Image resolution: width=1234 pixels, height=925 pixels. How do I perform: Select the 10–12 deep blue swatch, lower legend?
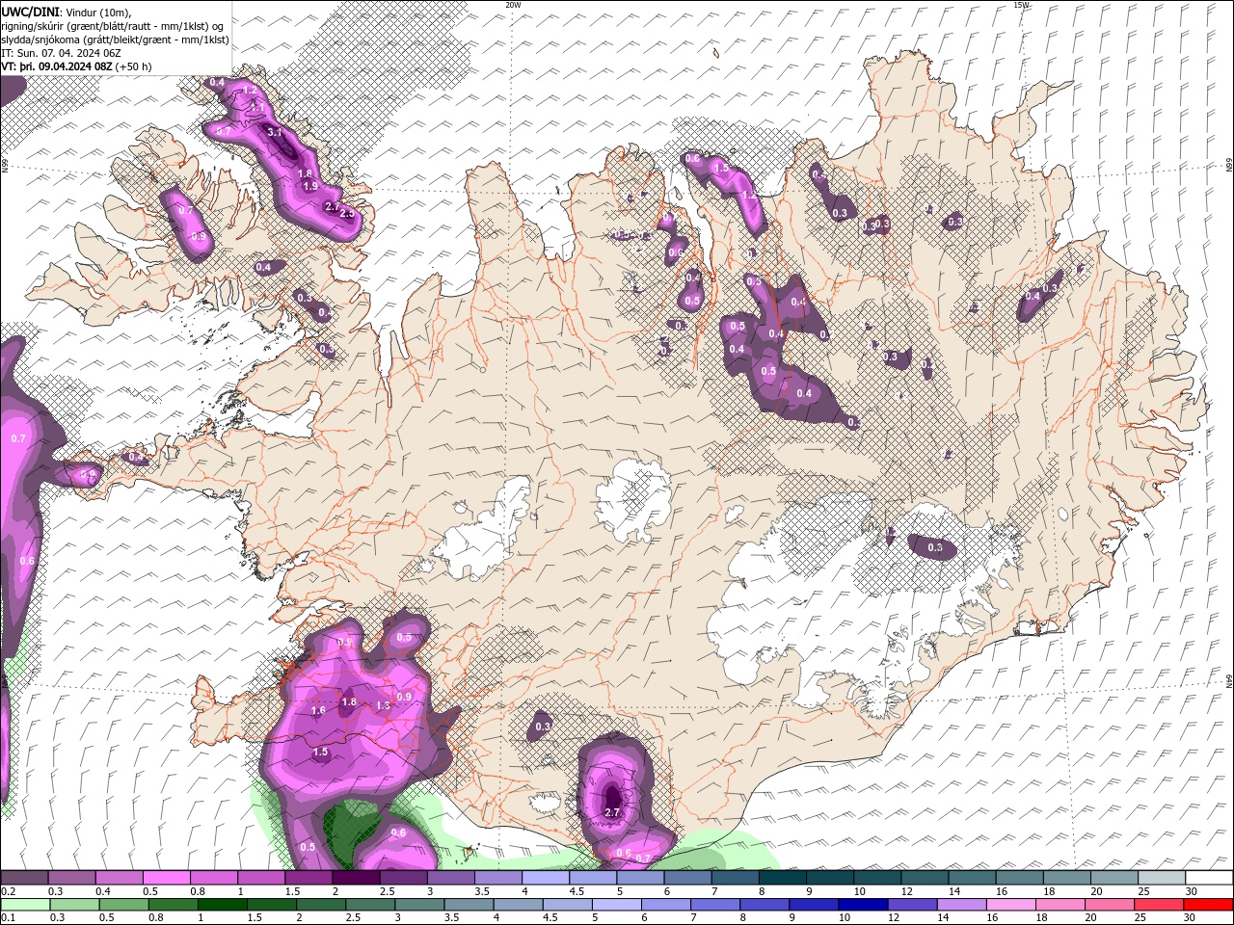click(862, 905)
